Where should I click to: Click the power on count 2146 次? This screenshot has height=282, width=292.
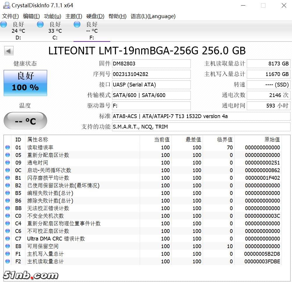click(269, 95)
